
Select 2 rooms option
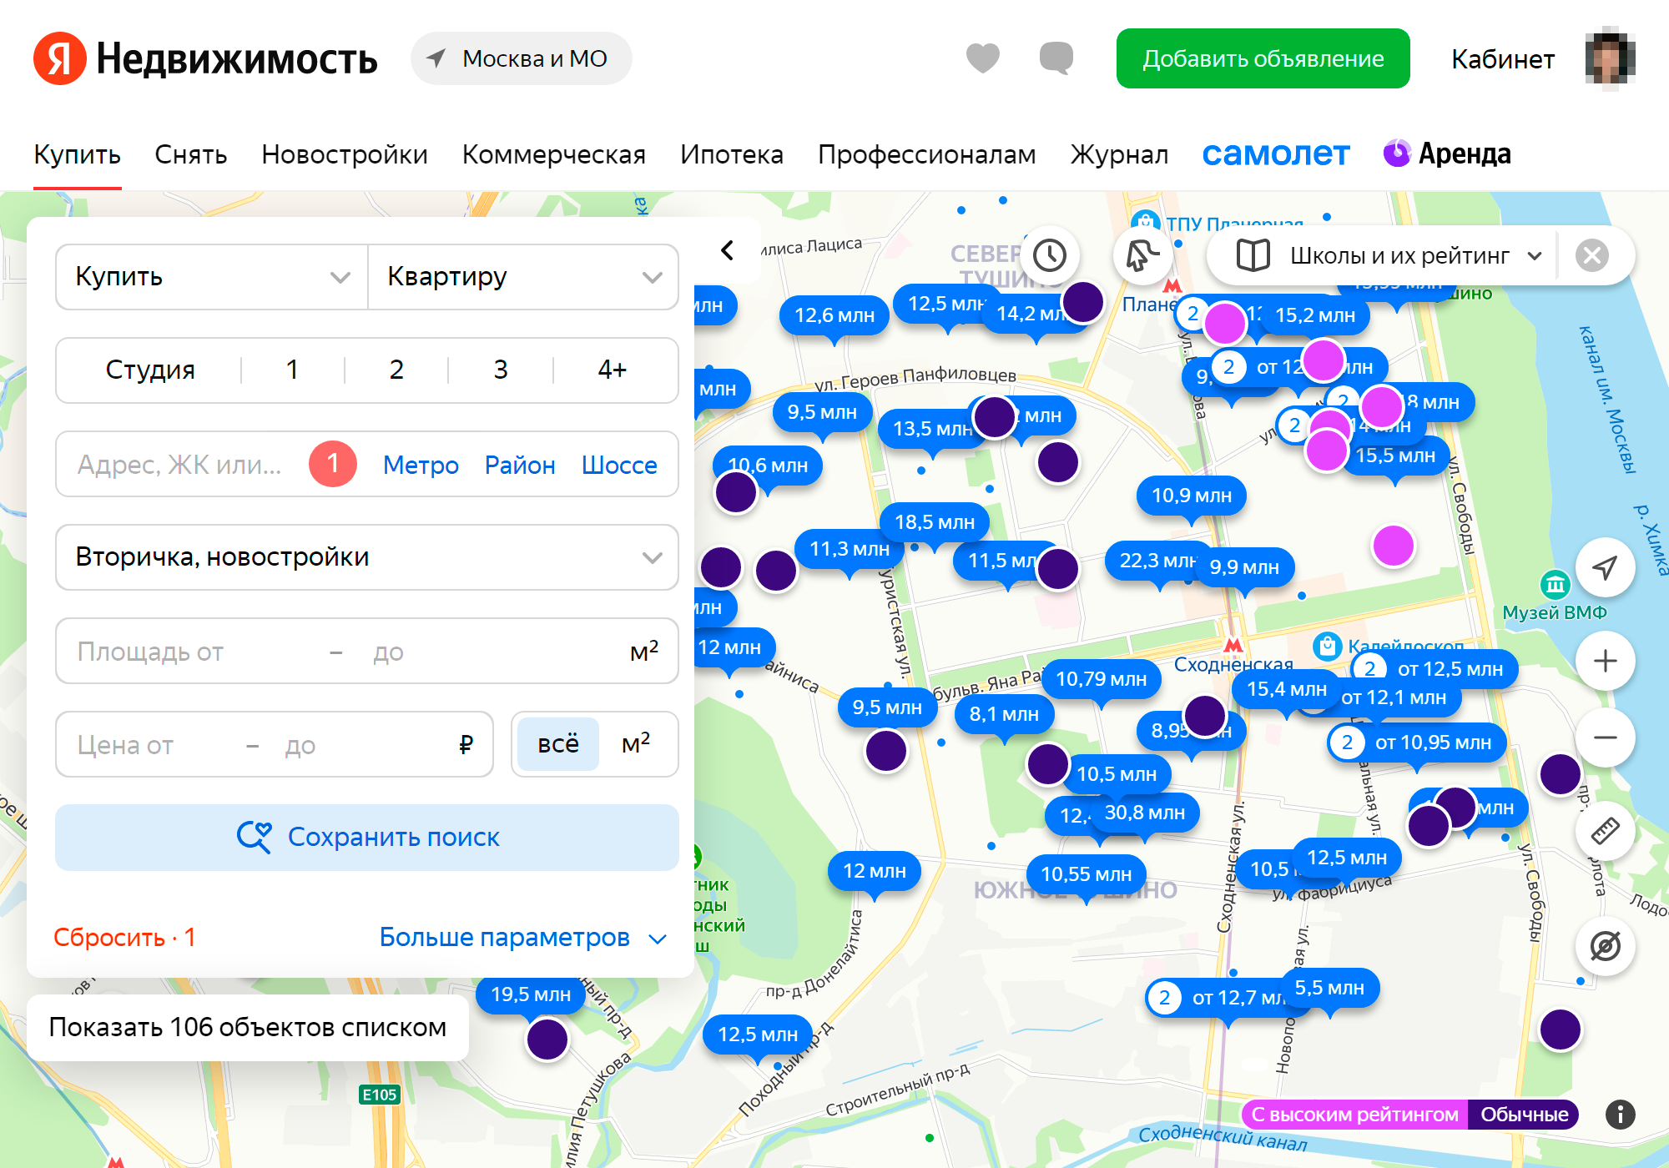coord(396,370)
